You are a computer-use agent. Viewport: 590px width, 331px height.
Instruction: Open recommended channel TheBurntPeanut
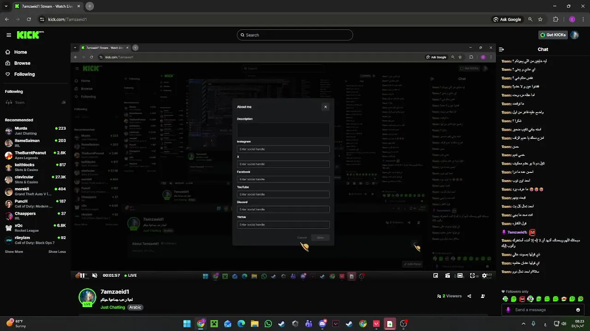pos(35,155)
